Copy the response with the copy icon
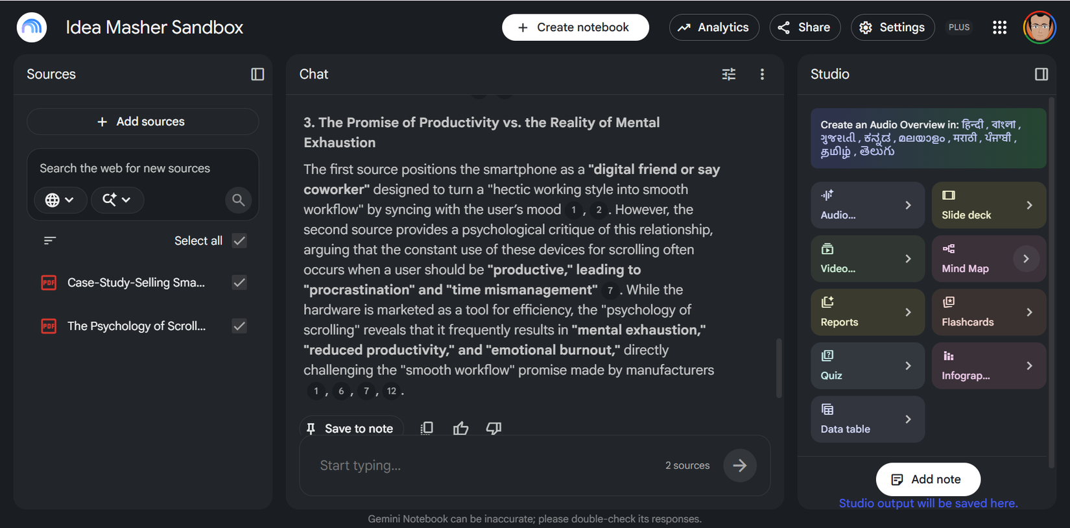The height and width of the screenshot is (528, 1070). point(427,428)
